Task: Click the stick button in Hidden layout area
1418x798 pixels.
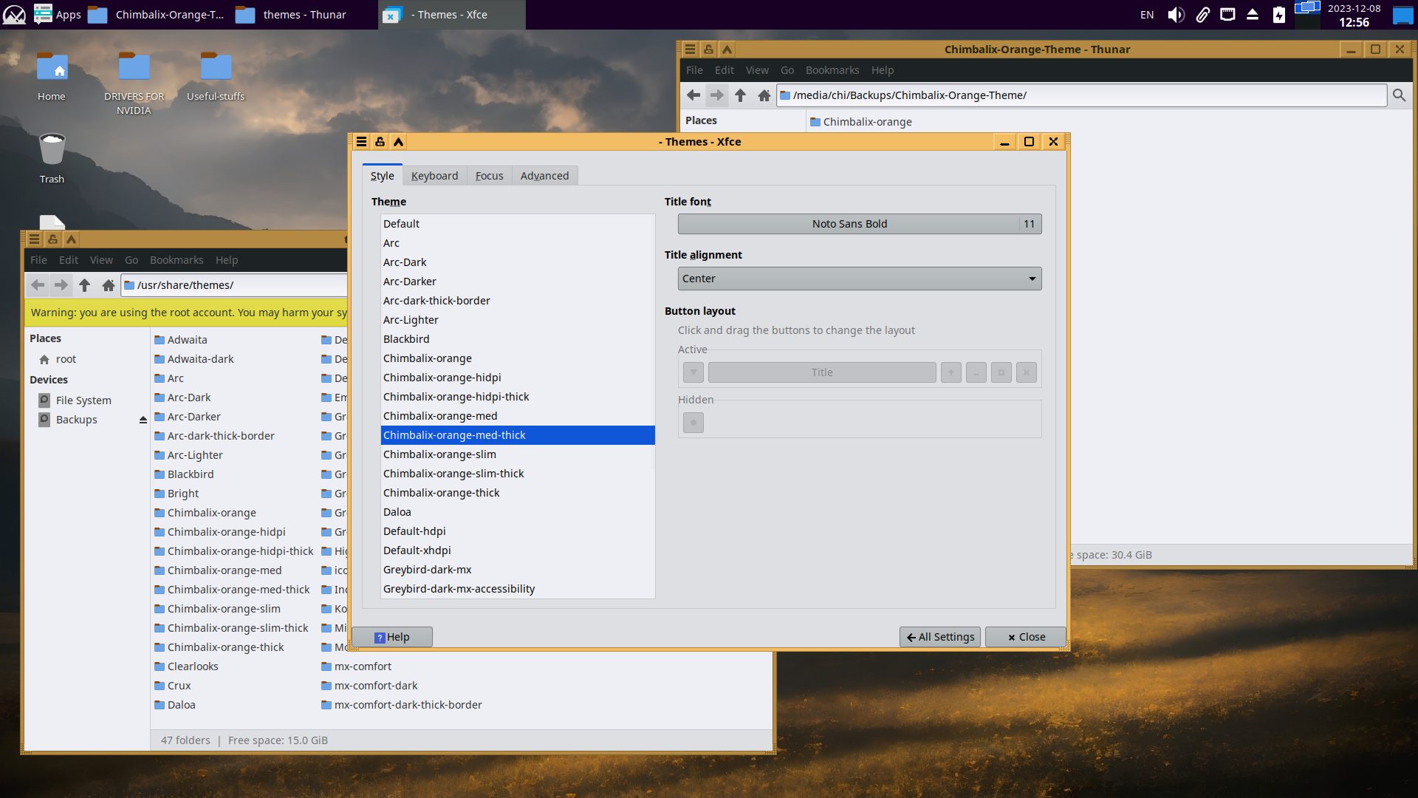Action: click(x=693, y=423)
